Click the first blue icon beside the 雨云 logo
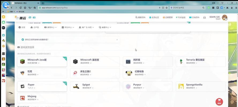 (x=30, y=18)
